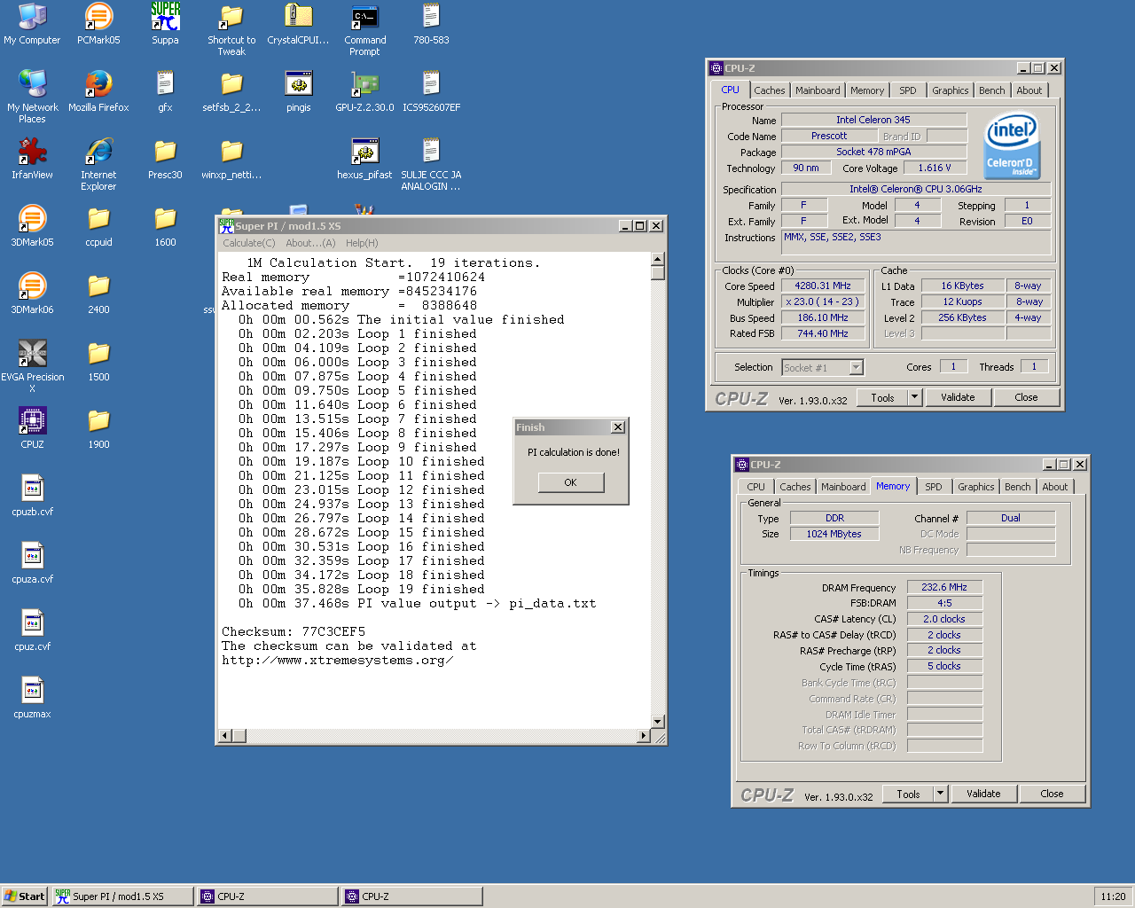Open the PCMark05 desktop icon
The height and width of the screenshot is (908, 1135).
click(x=98, y=23)
